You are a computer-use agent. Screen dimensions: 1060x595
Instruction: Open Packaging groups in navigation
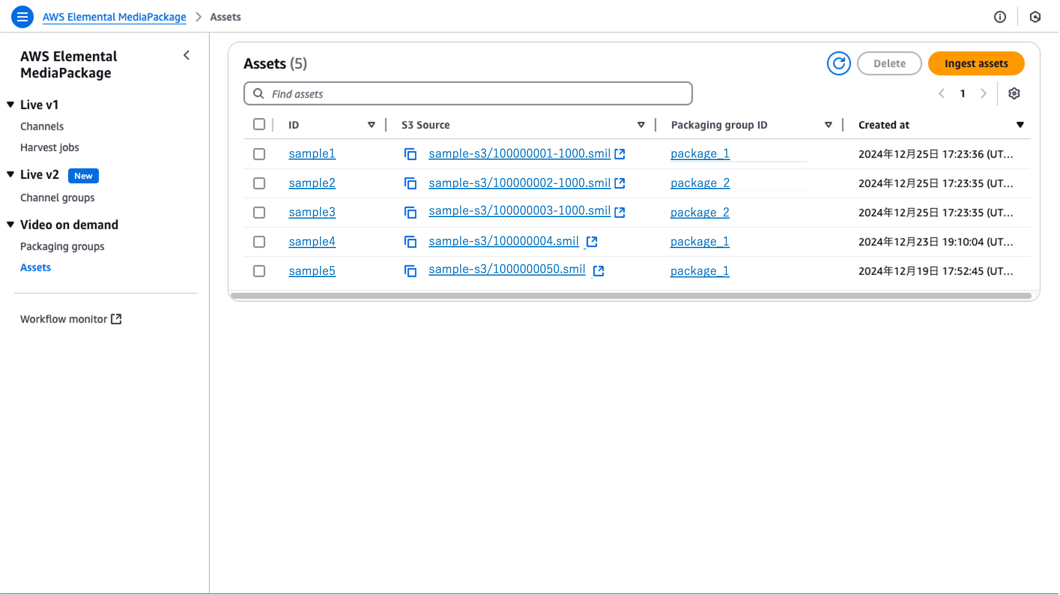click(62, 246)
